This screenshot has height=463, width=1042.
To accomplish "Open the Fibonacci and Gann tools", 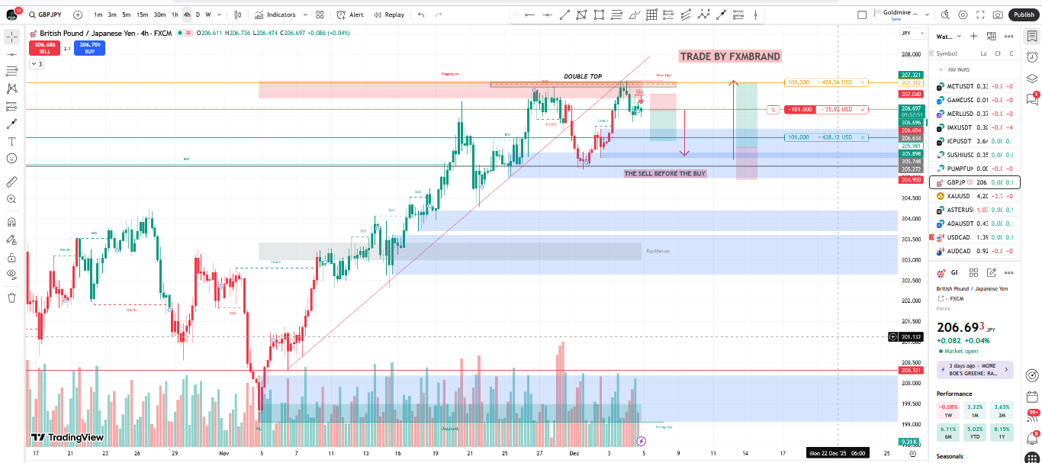I will pos(11,72).
